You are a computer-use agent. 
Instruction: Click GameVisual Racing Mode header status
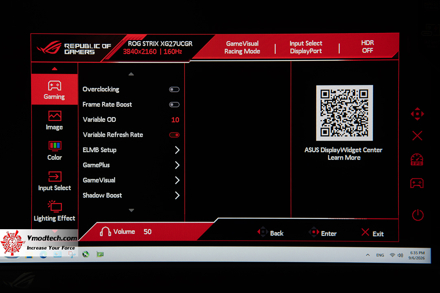pyautogui.click(x=242, y=47)
